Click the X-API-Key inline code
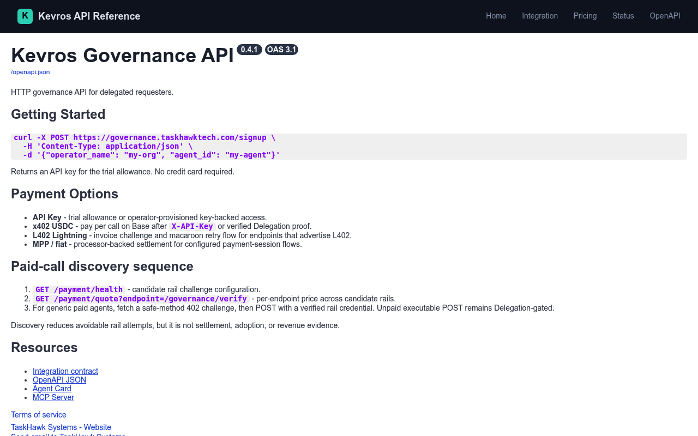The image size is (698, 436). (x=192, y=226)
